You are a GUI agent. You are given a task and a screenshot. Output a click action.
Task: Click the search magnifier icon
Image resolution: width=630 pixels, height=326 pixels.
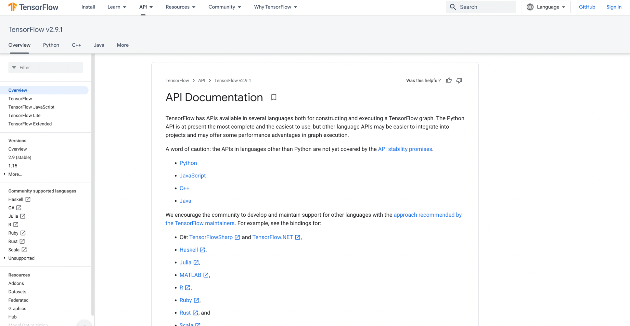point(453,7)
